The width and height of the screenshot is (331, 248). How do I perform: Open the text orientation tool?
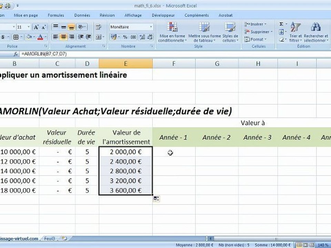(x=81, y=27)
